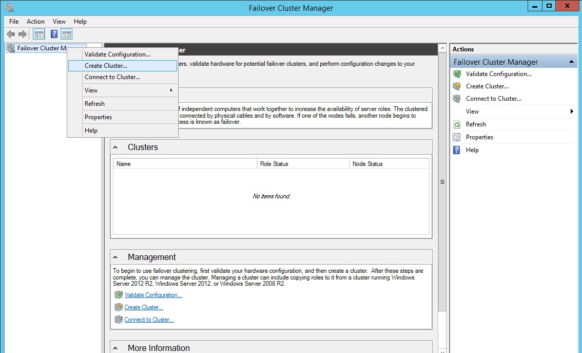Choose Create Cluster in the context menu
Image resolution: width=582 pixels, height=353 pixels.
(x=123, y=66)
